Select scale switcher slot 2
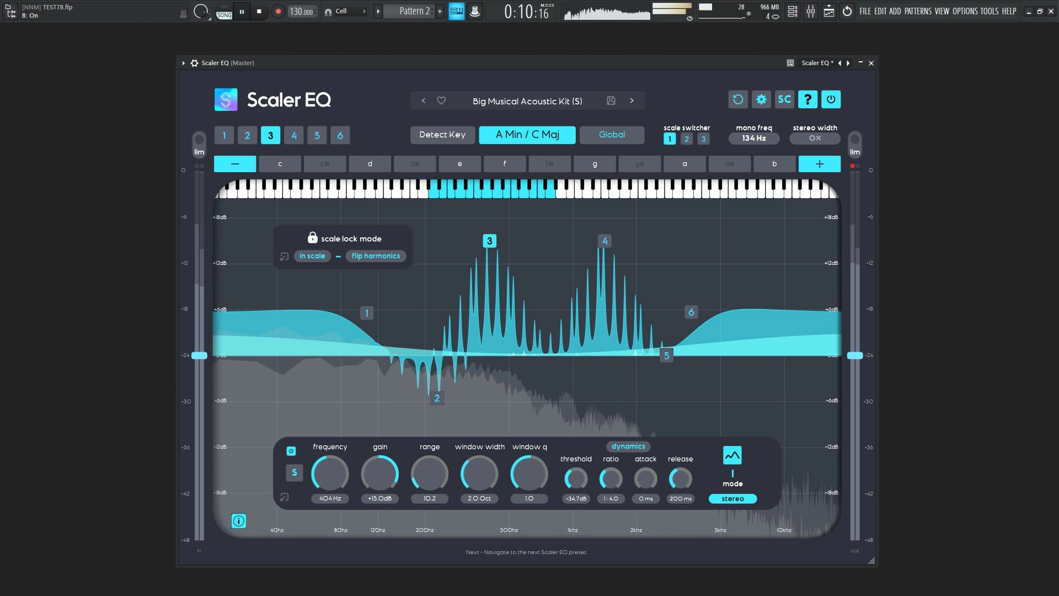The width and height of the screenshot is (1059, 596). coord(687,139)
